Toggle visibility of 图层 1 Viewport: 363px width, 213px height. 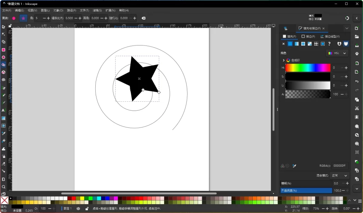(78, 208)
